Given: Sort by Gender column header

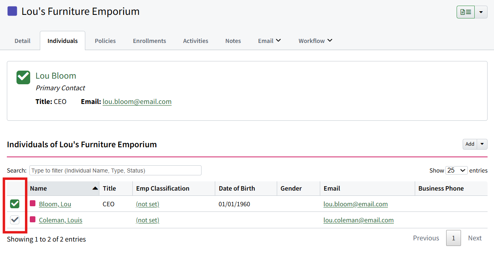Looking at the screenshot, I should 298,188.
